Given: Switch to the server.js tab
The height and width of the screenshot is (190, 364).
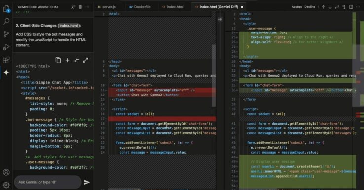Looking at the screenshot, I should [107, 7].
